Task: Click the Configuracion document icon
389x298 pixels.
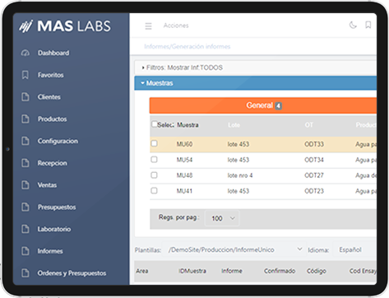Action: [x=25, y=141]
